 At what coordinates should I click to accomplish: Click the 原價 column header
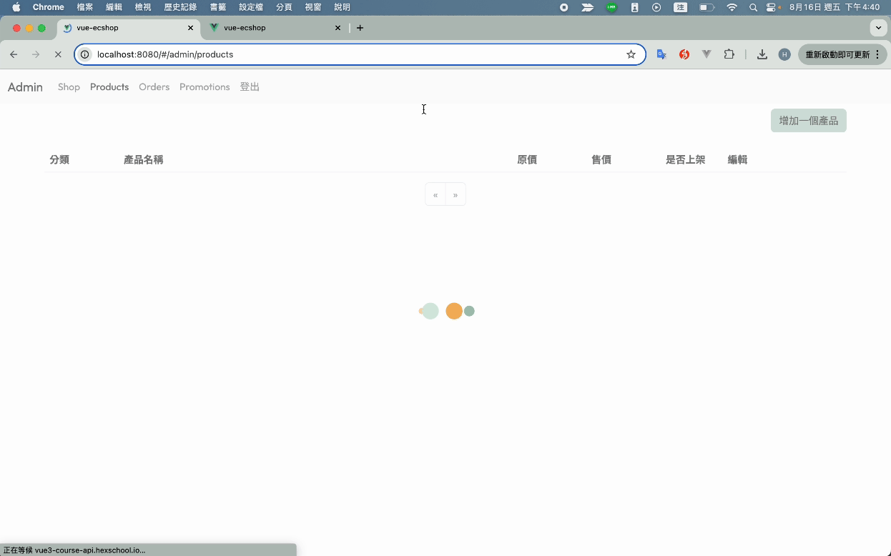click(x=527, y=160)
